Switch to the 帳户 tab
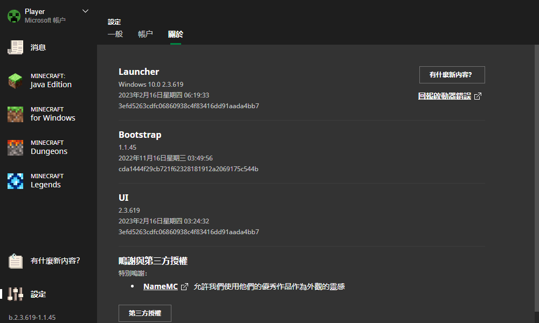 (146, 34)
